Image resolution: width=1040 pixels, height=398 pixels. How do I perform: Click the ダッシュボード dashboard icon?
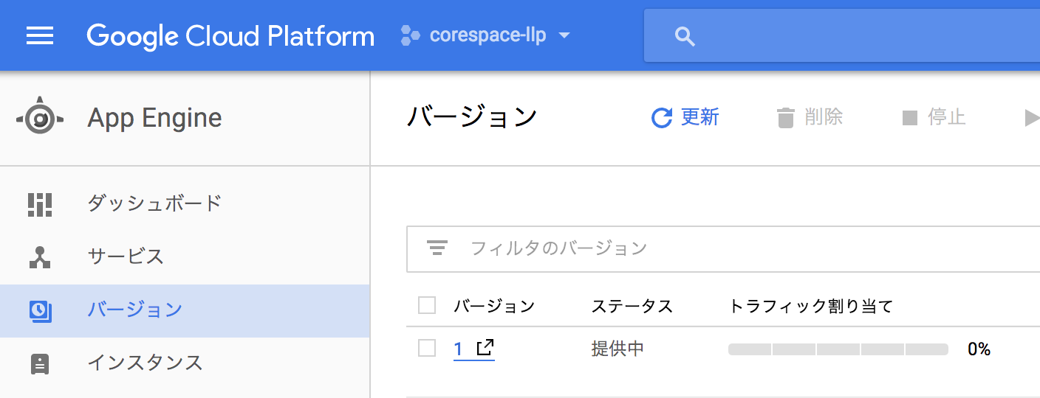pyautogui.click(x=40, y=204)
